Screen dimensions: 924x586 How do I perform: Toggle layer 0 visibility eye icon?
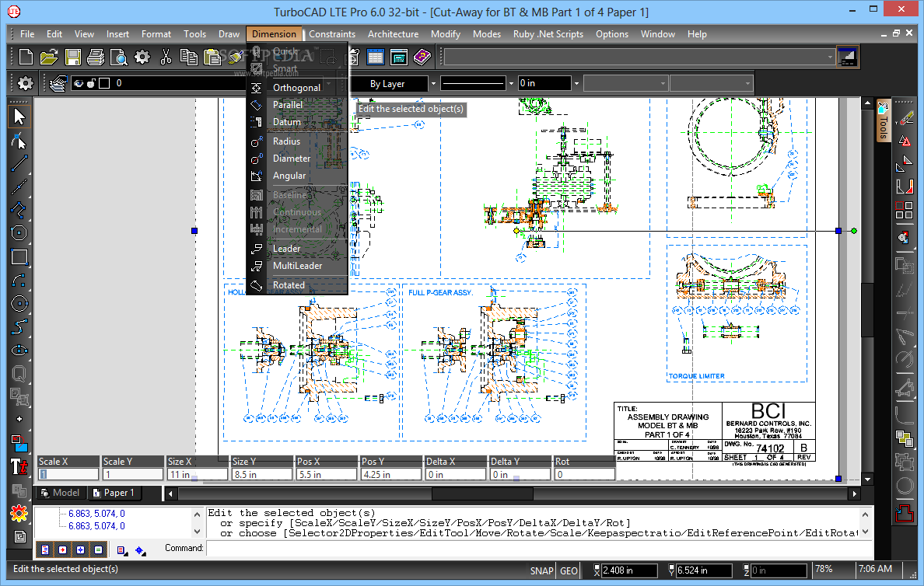point(79,84)
